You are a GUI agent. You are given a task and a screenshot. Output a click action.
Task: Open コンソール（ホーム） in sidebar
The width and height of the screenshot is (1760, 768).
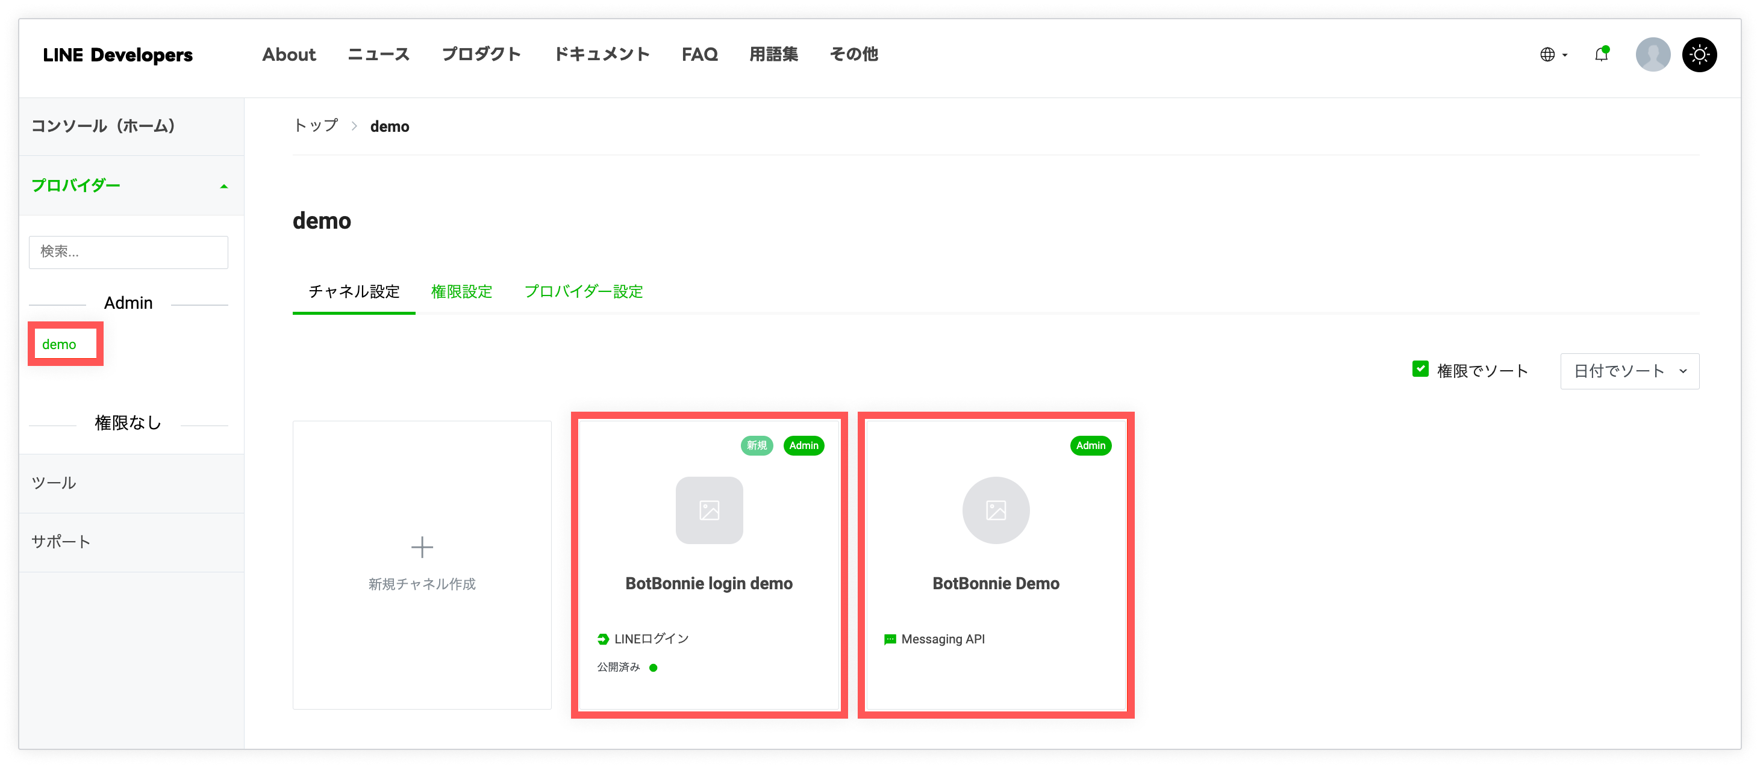[x=131, y=126]
